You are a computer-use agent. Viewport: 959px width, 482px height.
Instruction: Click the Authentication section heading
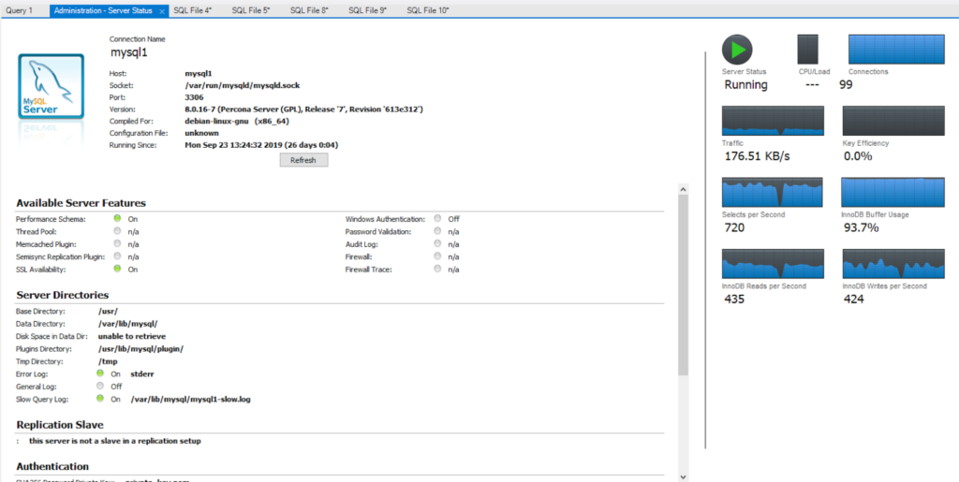point(52,467)
